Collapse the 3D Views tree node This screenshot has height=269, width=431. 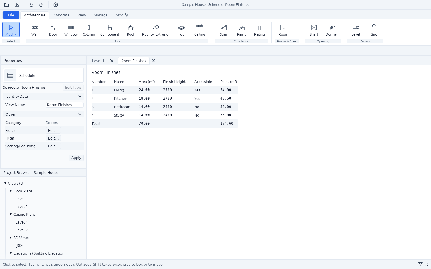click(x=11, y=238)
